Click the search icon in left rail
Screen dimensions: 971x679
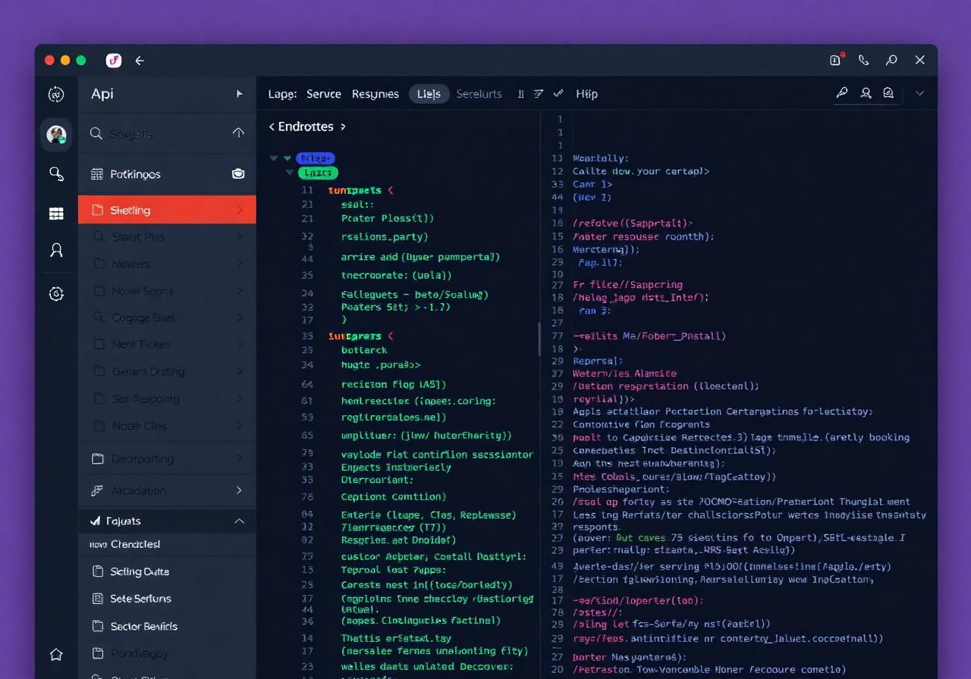56,174
